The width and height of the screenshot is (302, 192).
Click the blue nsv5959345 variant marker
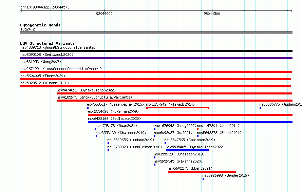click(155, 165)
